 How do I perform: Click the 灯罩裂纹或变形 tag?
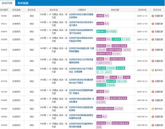(x=104, y=63)
